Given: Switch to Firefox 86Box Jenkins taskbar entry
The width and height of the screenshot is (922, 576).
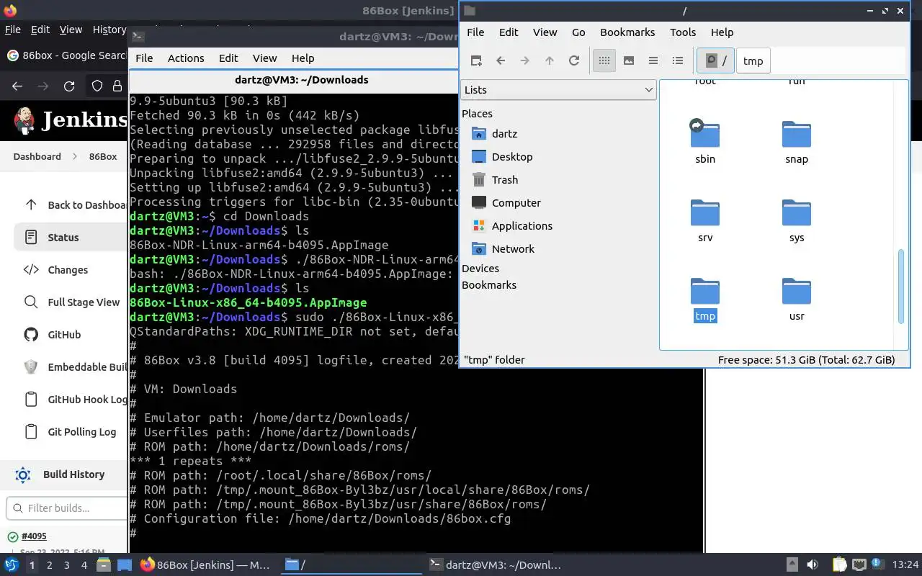Looking at the screenshot, I should 205,565.
